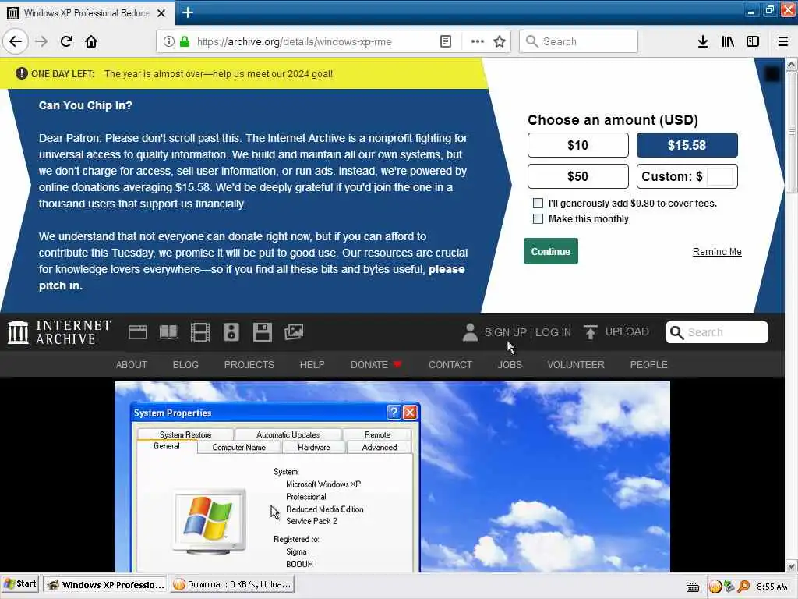Screen dimensions: 798x599
Task: Open the Software floppy disk icon
Action: [x=263, y=332]
